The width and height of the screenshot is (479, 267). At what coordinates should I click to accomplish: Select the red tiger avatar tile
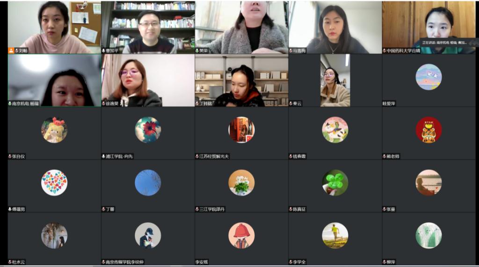click(x=428, y=130)
